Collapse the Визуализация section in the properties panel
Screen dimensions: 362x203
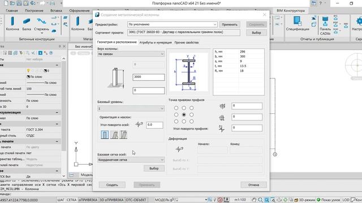pos(57,112)
